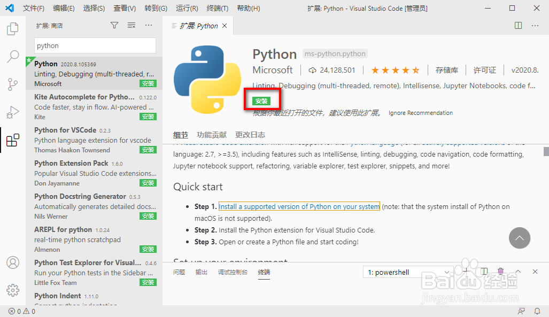Open extensions view more actions ellipsis
Screen dimensions: 549x317
tap(149, 25)
